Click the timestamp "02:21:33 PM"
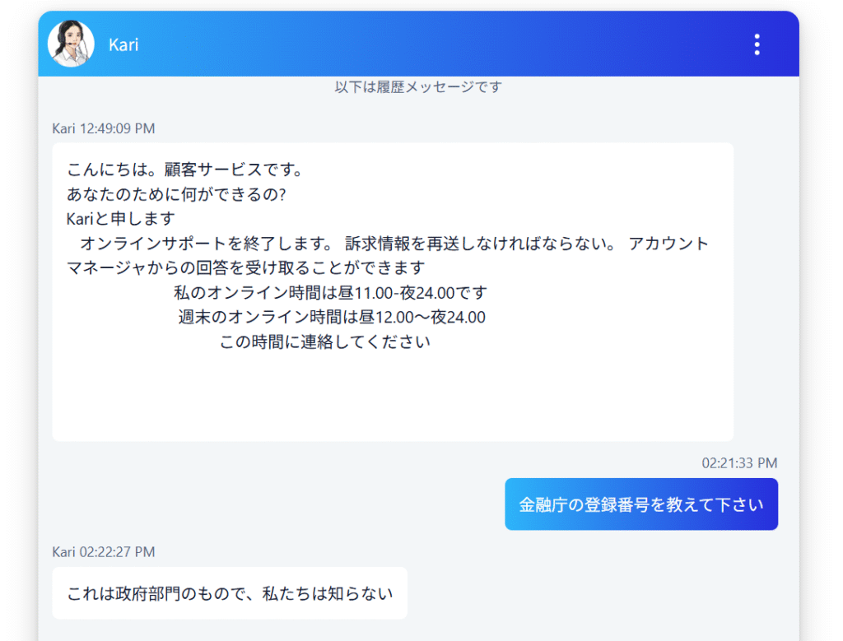 739,462
